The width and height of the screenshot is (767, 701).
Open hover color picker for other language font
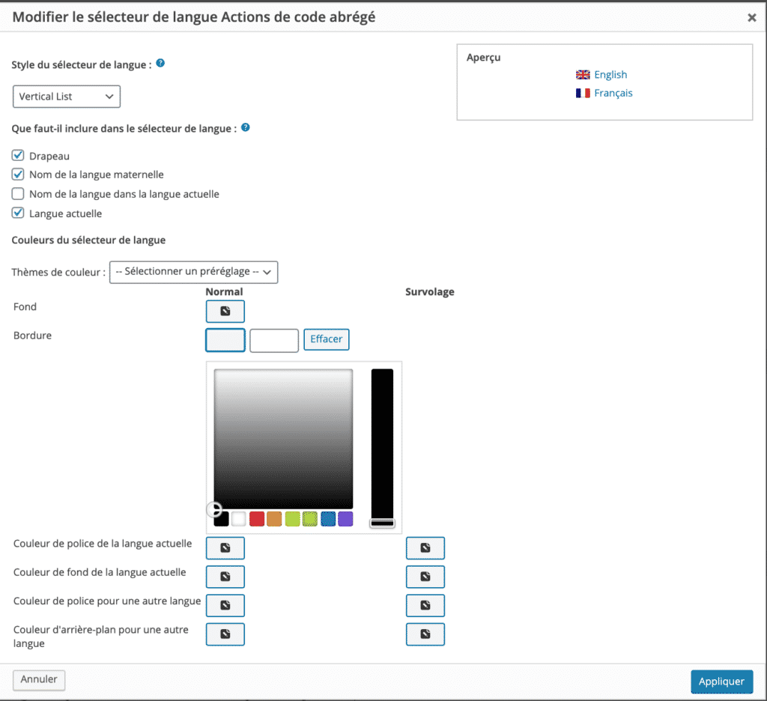425,605
